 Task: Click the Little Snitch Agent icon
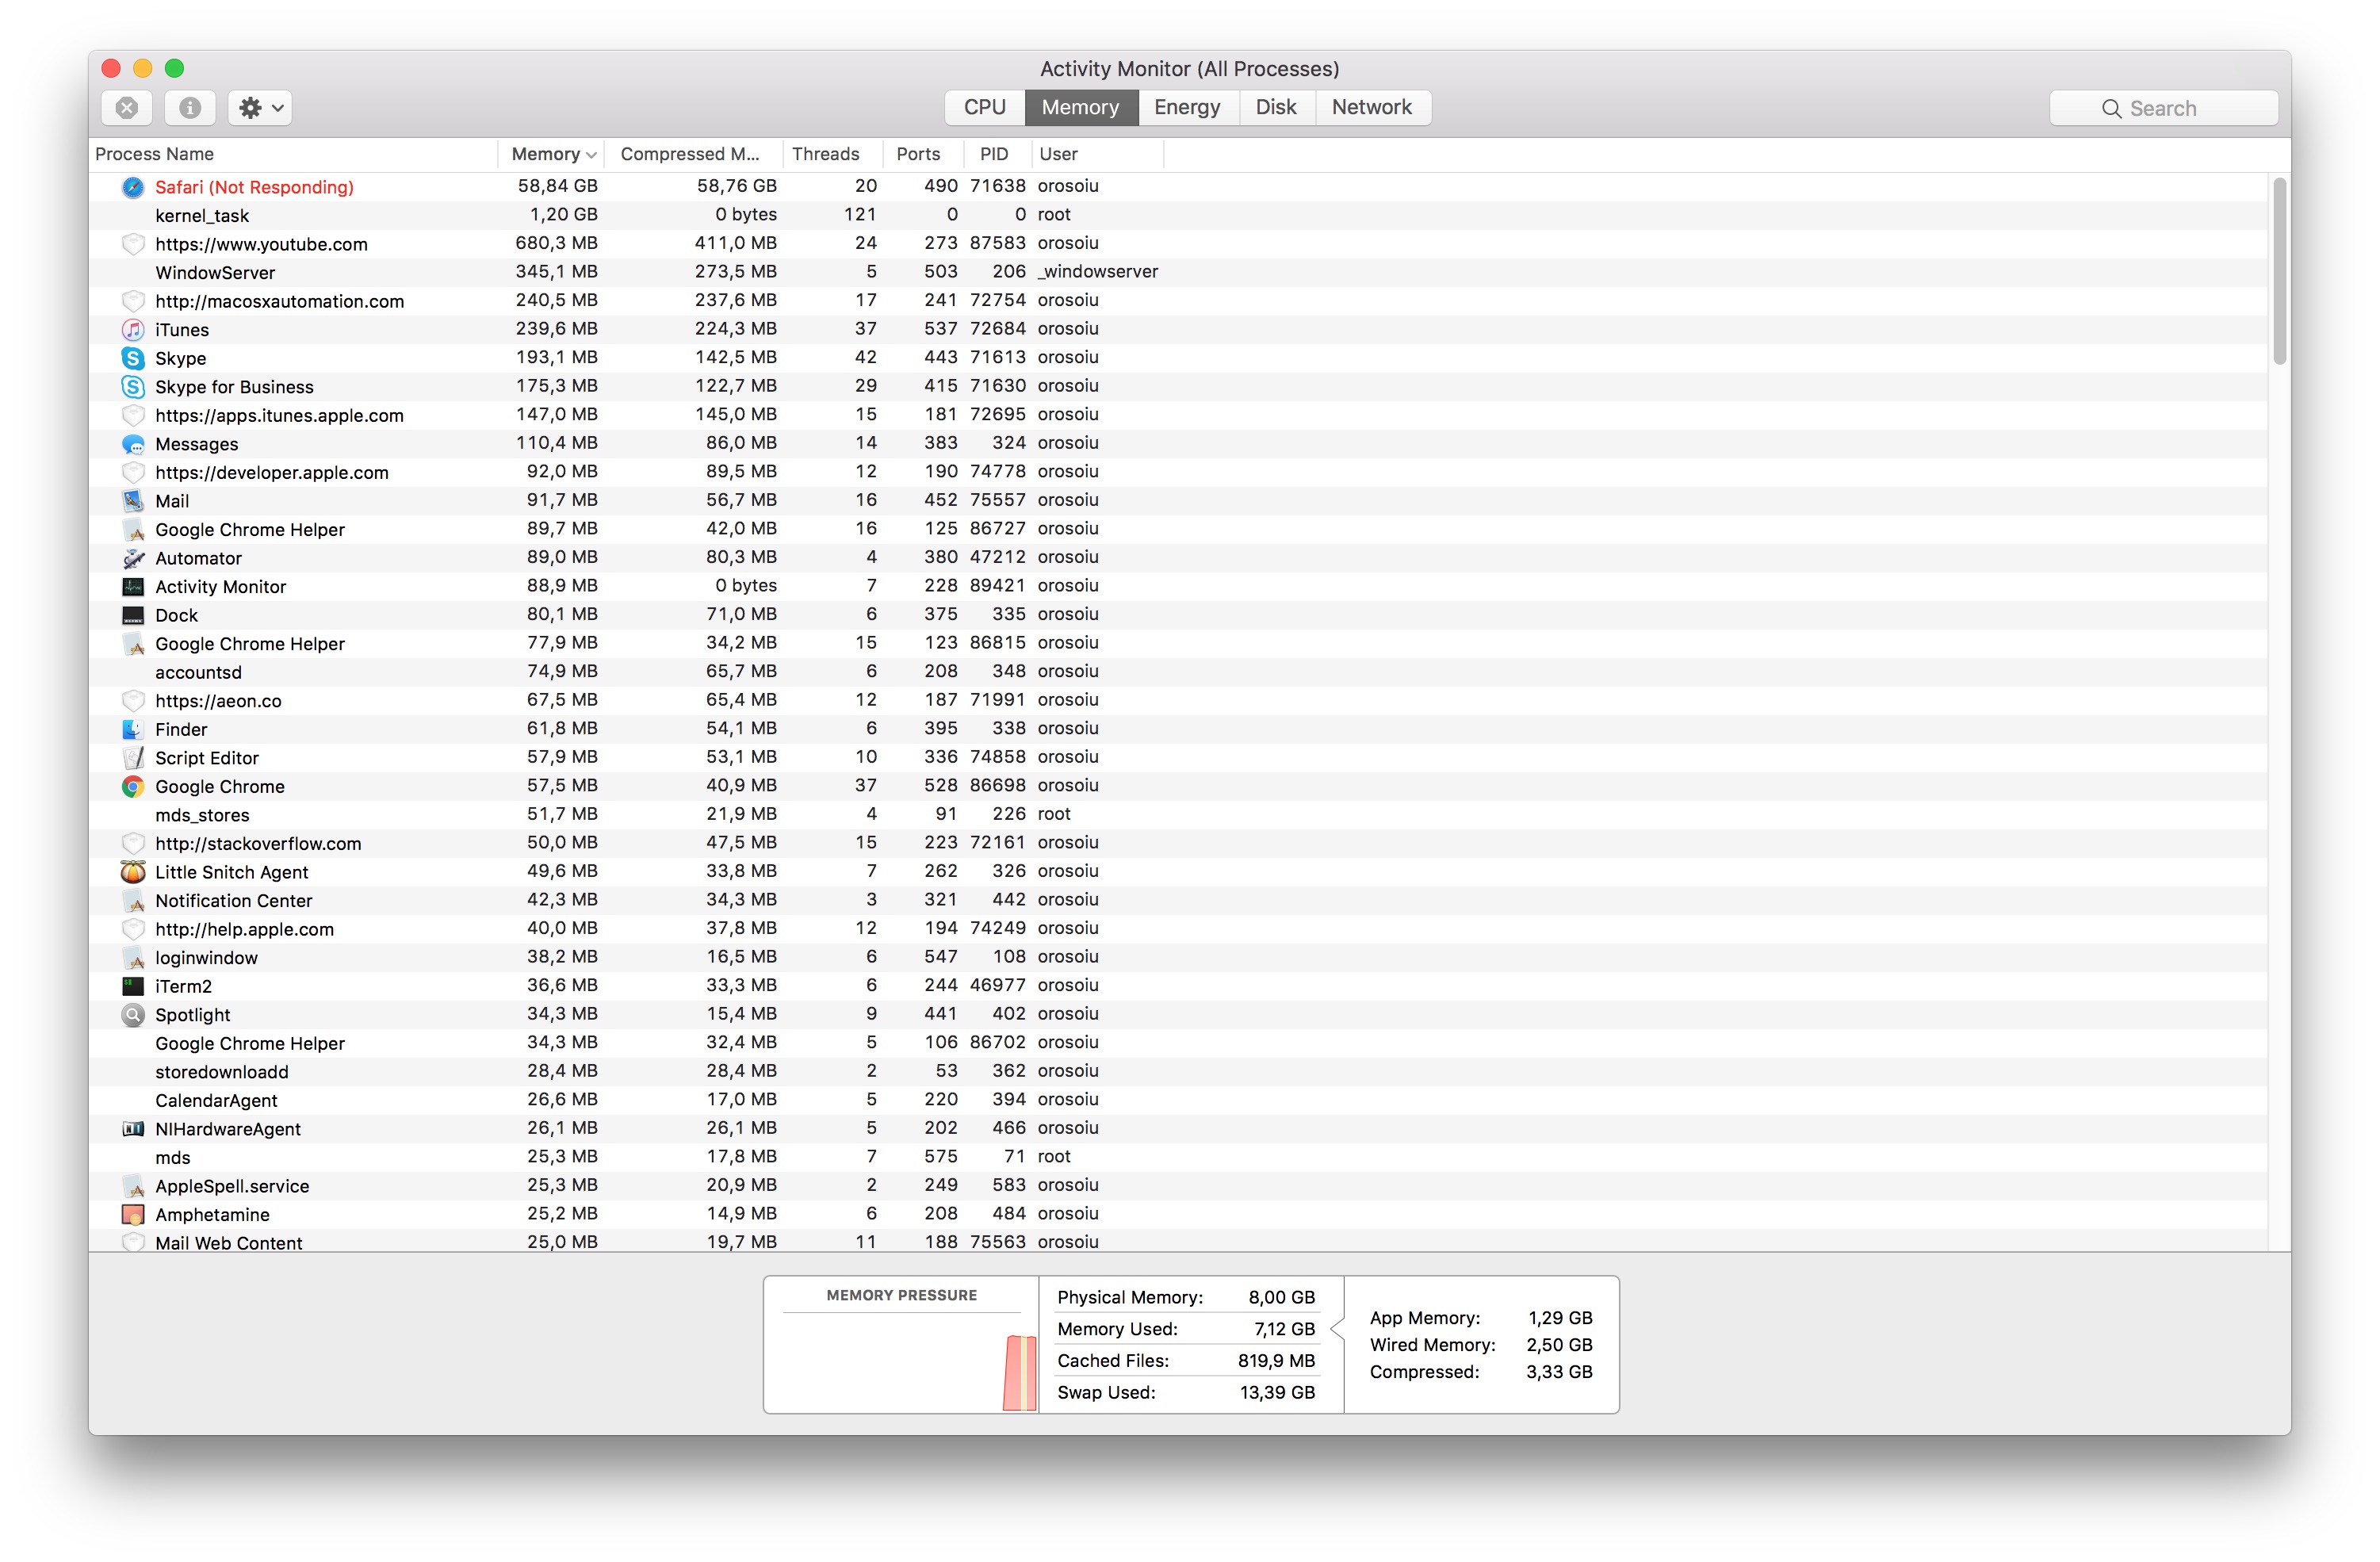(x=133, y=872)
